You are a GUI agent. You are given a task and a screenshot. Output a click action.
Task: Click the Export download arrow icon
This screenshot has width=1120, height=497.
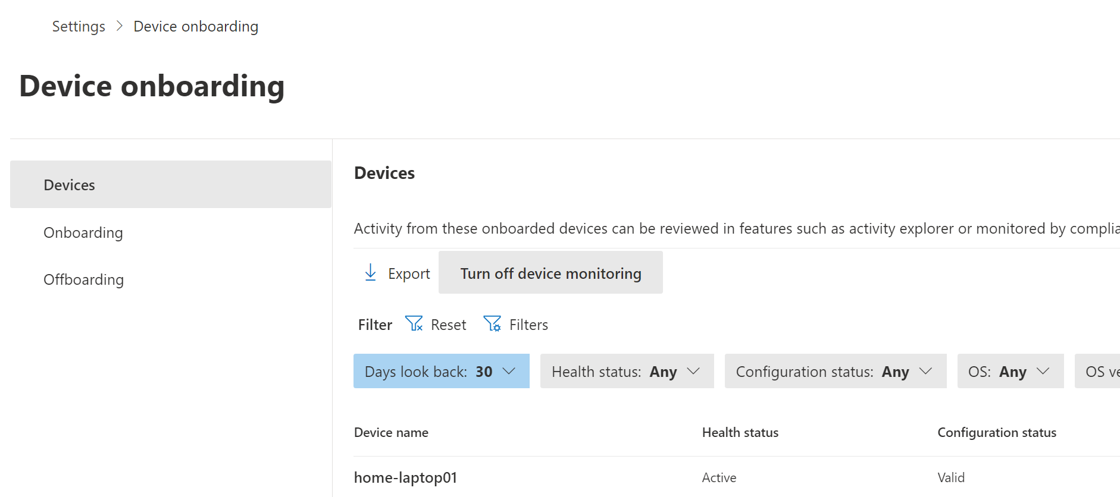[x=370, y=273]
